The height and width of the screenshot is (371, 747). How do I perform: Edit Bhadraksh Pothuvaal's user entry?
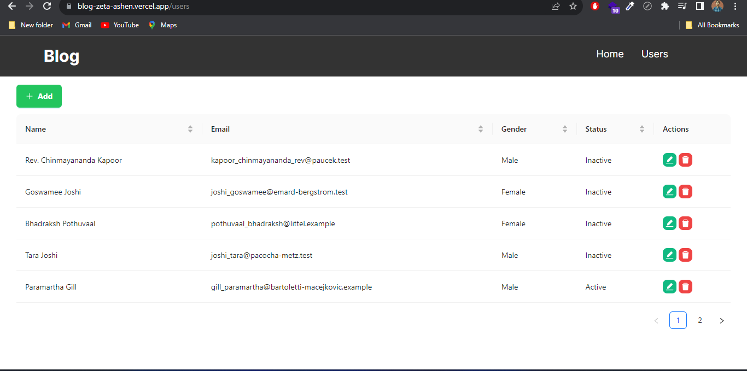669,223
